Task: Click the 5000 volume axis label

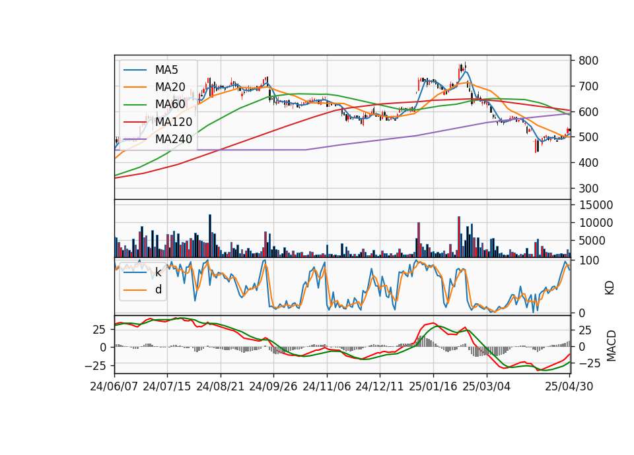Action: pyautogui.click(x=592, y=241)
